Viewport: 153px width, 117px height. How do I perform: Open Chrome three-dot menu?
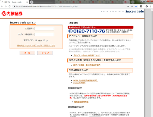click(151, 6)
